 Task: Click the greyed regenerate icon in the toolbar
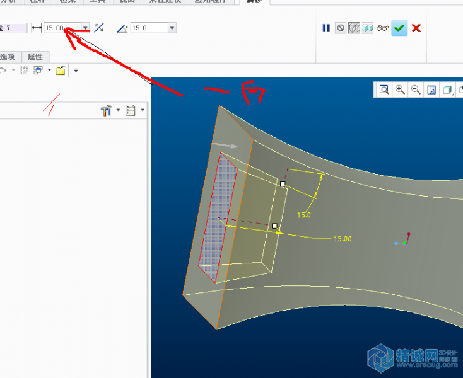23,70
